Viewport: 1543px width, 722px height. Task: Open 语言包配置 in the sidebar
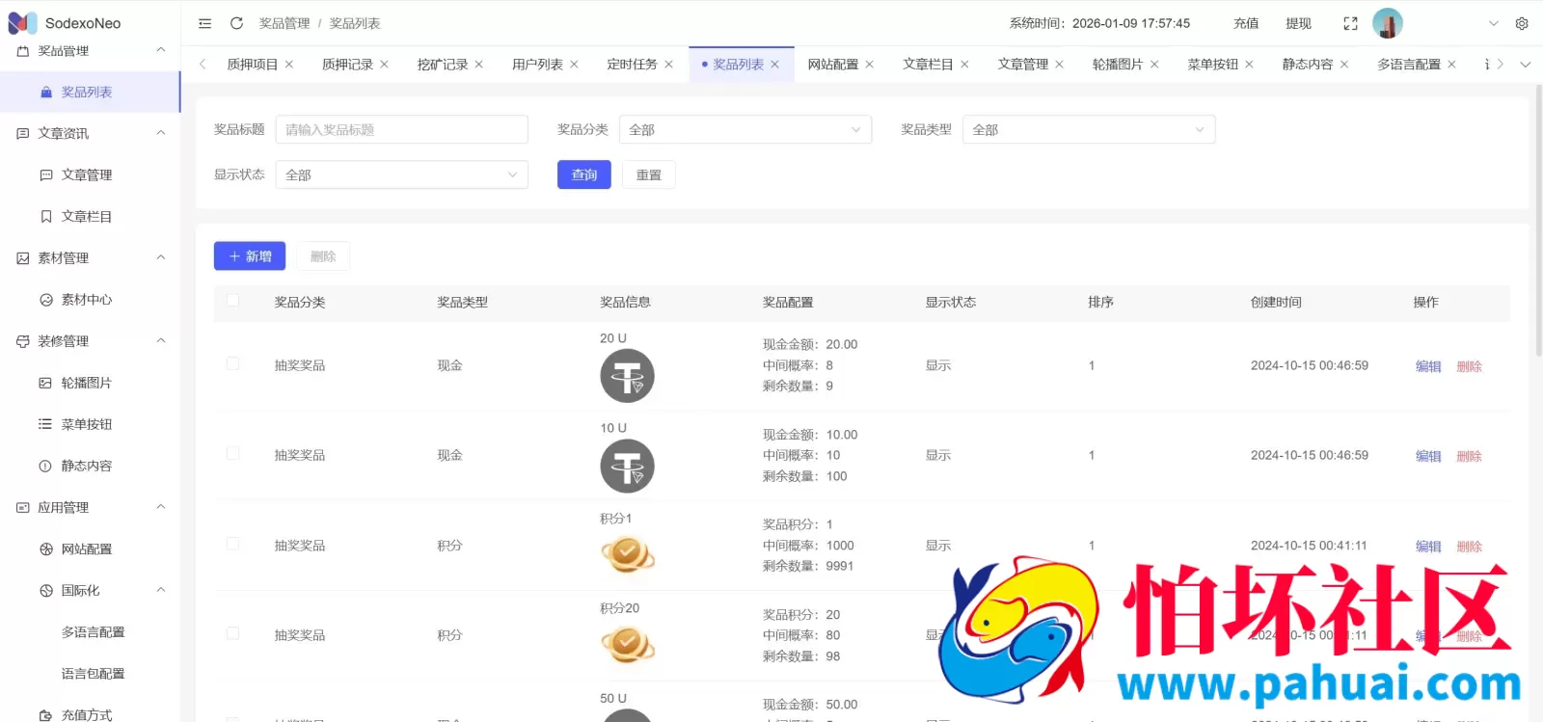[x=89, y=674]
